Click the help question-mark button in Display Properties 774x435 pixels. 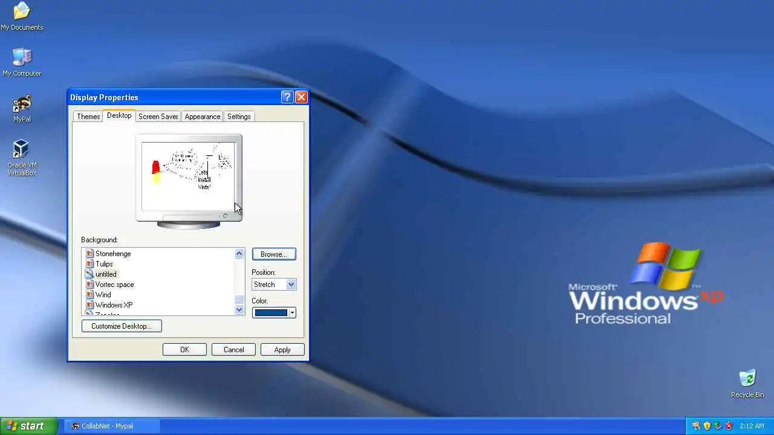(287, 97)
